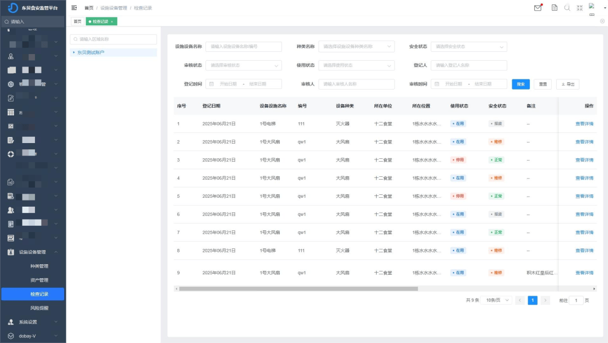Open 风险提醒 in the sidebar menu
Screen dimensions: 608x343
[39, 308]
